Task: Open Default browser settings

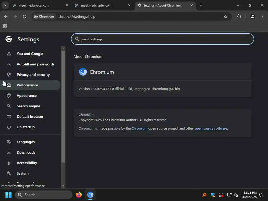Action: (x=30, y=116)
